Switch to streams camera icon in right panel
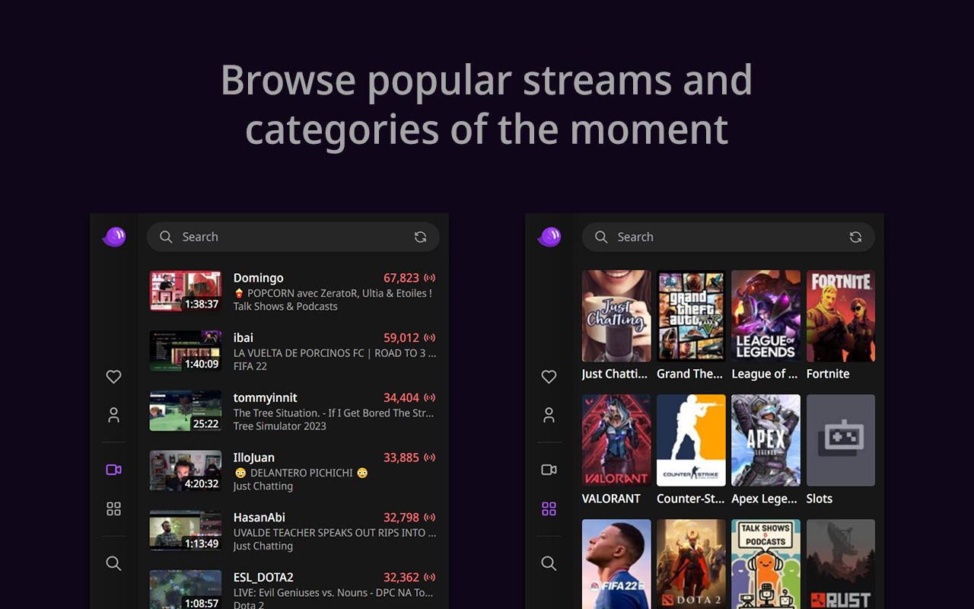 pos(549,470)
